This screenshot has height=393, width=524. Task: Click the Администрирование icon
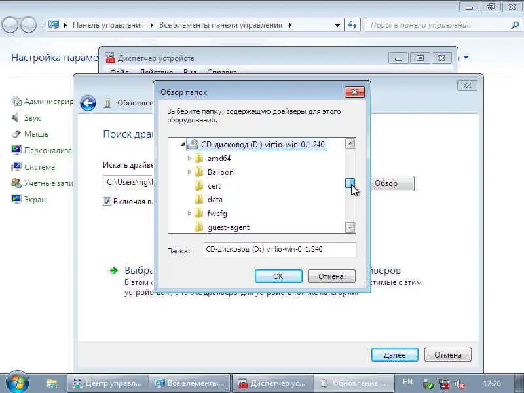tap(16, 101)
